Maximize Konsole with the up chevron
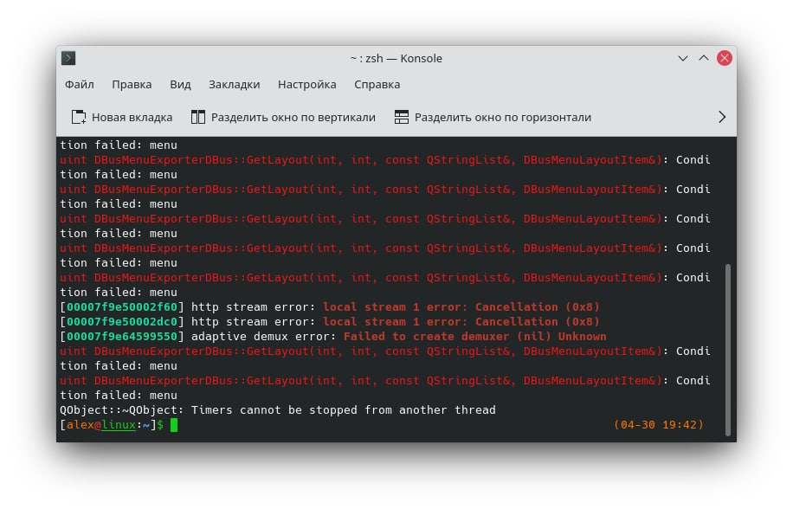 pyautogui.click(x=704, y=58)
